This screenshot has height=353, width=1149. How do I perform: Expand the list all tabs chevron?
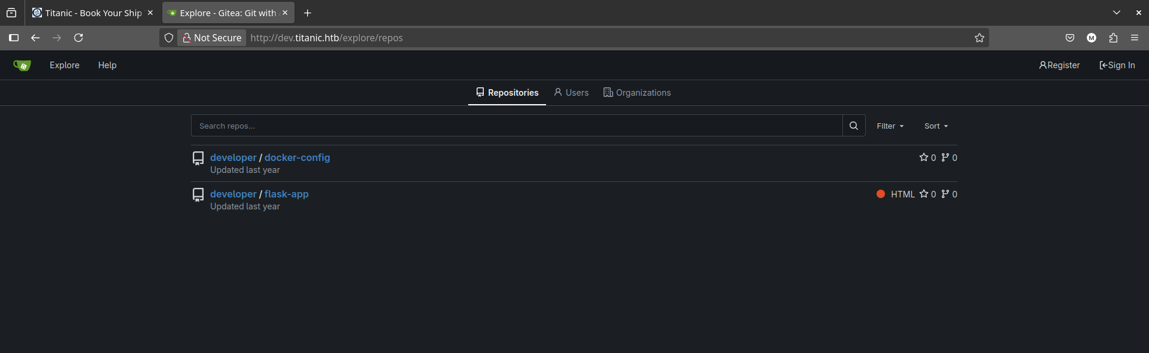[x=1117, y=13]
